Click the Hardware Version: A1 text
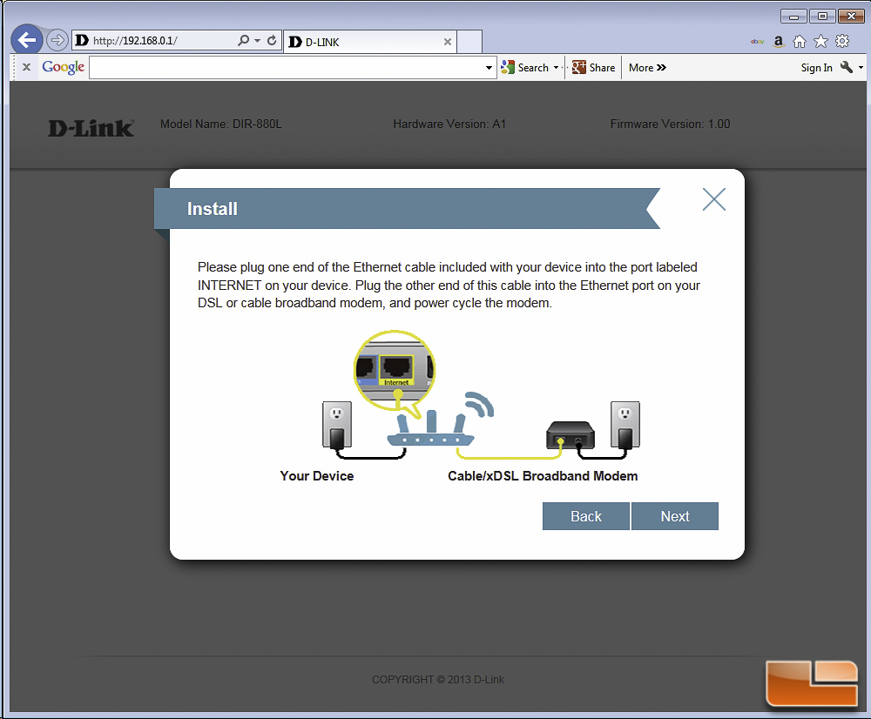Screen dimensions: 871x719 pos(449,124)
